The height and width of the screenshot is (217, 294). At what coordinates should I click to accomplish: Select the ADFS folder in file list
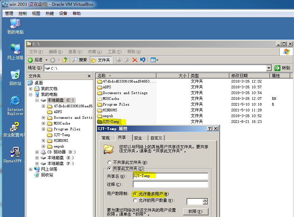[x=104, y=87]
